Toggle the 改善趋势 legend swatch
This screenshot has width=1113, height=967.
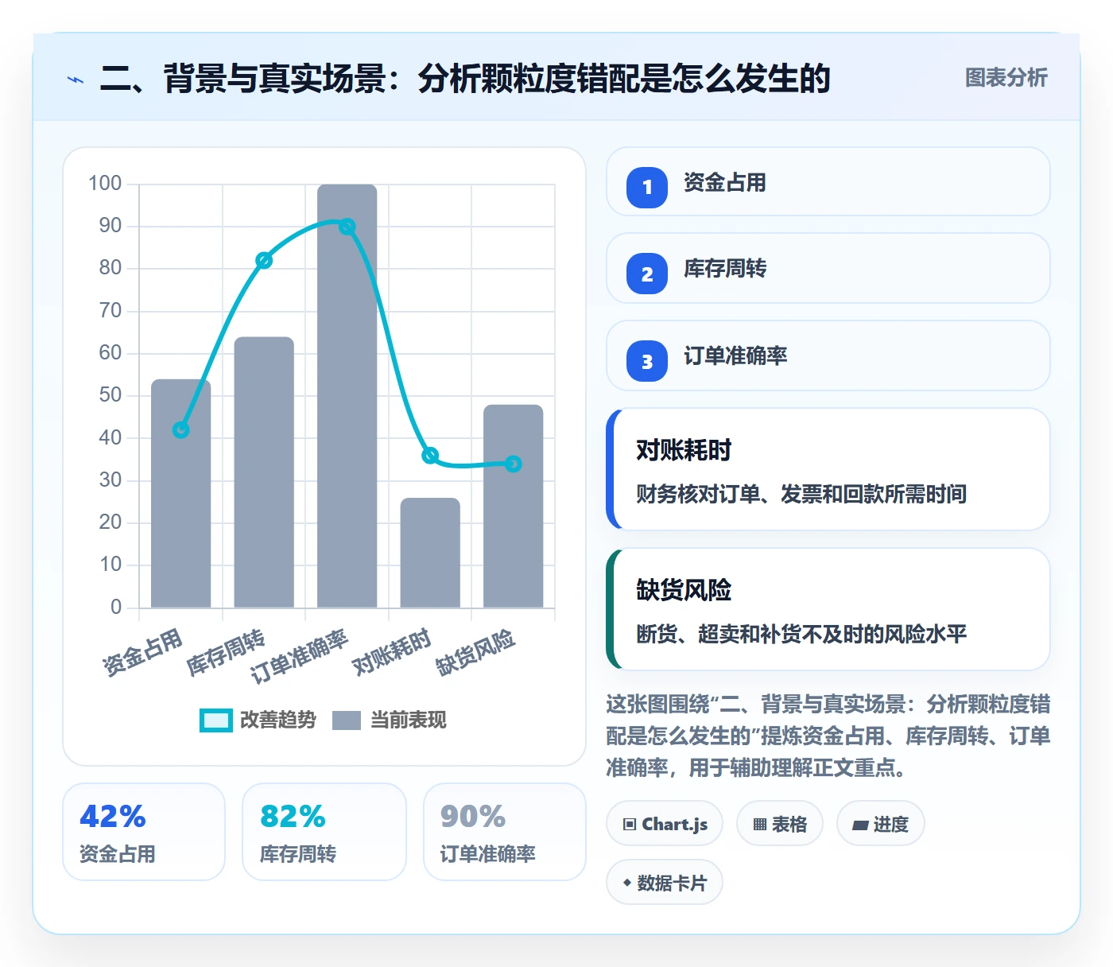point(215,720)
